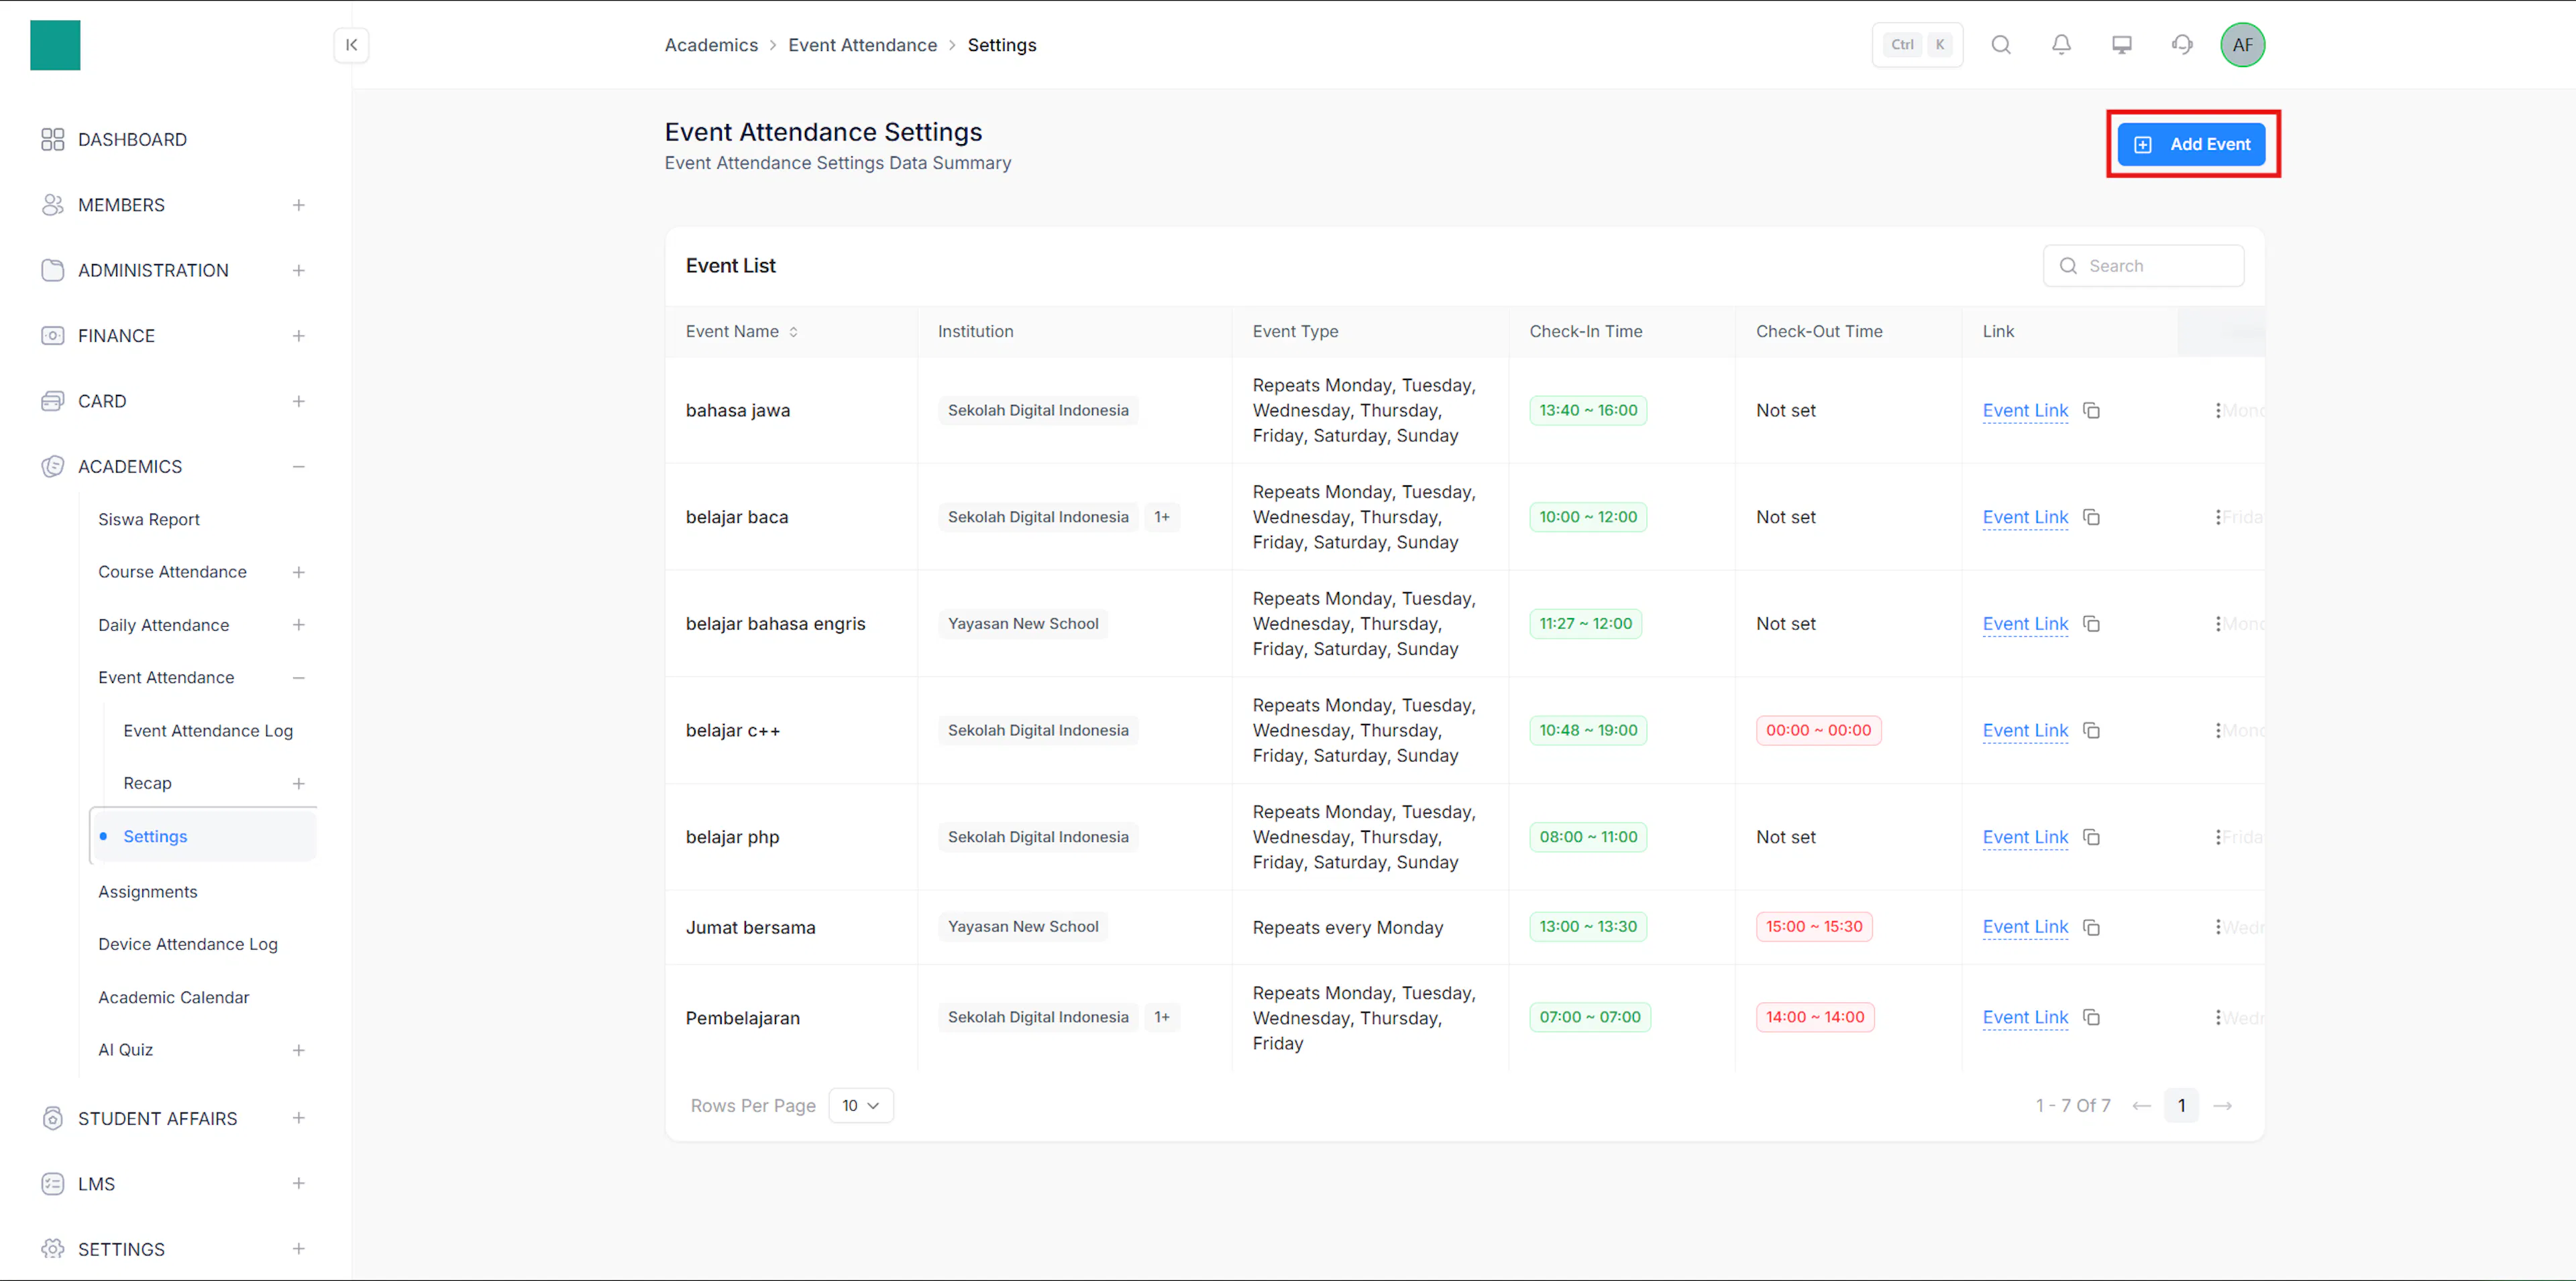Open notifications bell icon
The image size is (2576, 1281).
click(x=2061, y=45)
